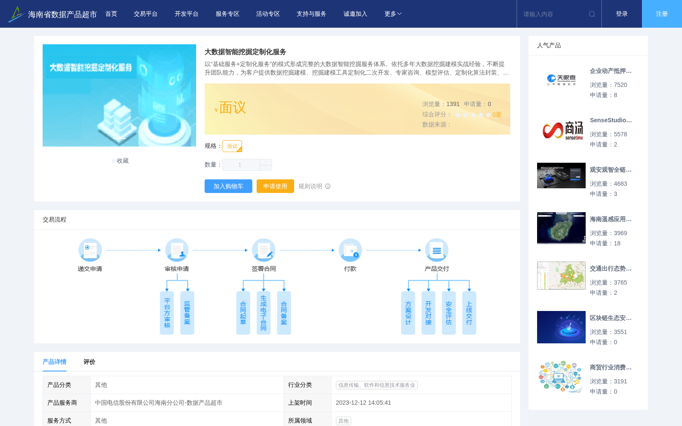Click the 监管备案 sub-step box
682x426 pixels.
(187, 313)
